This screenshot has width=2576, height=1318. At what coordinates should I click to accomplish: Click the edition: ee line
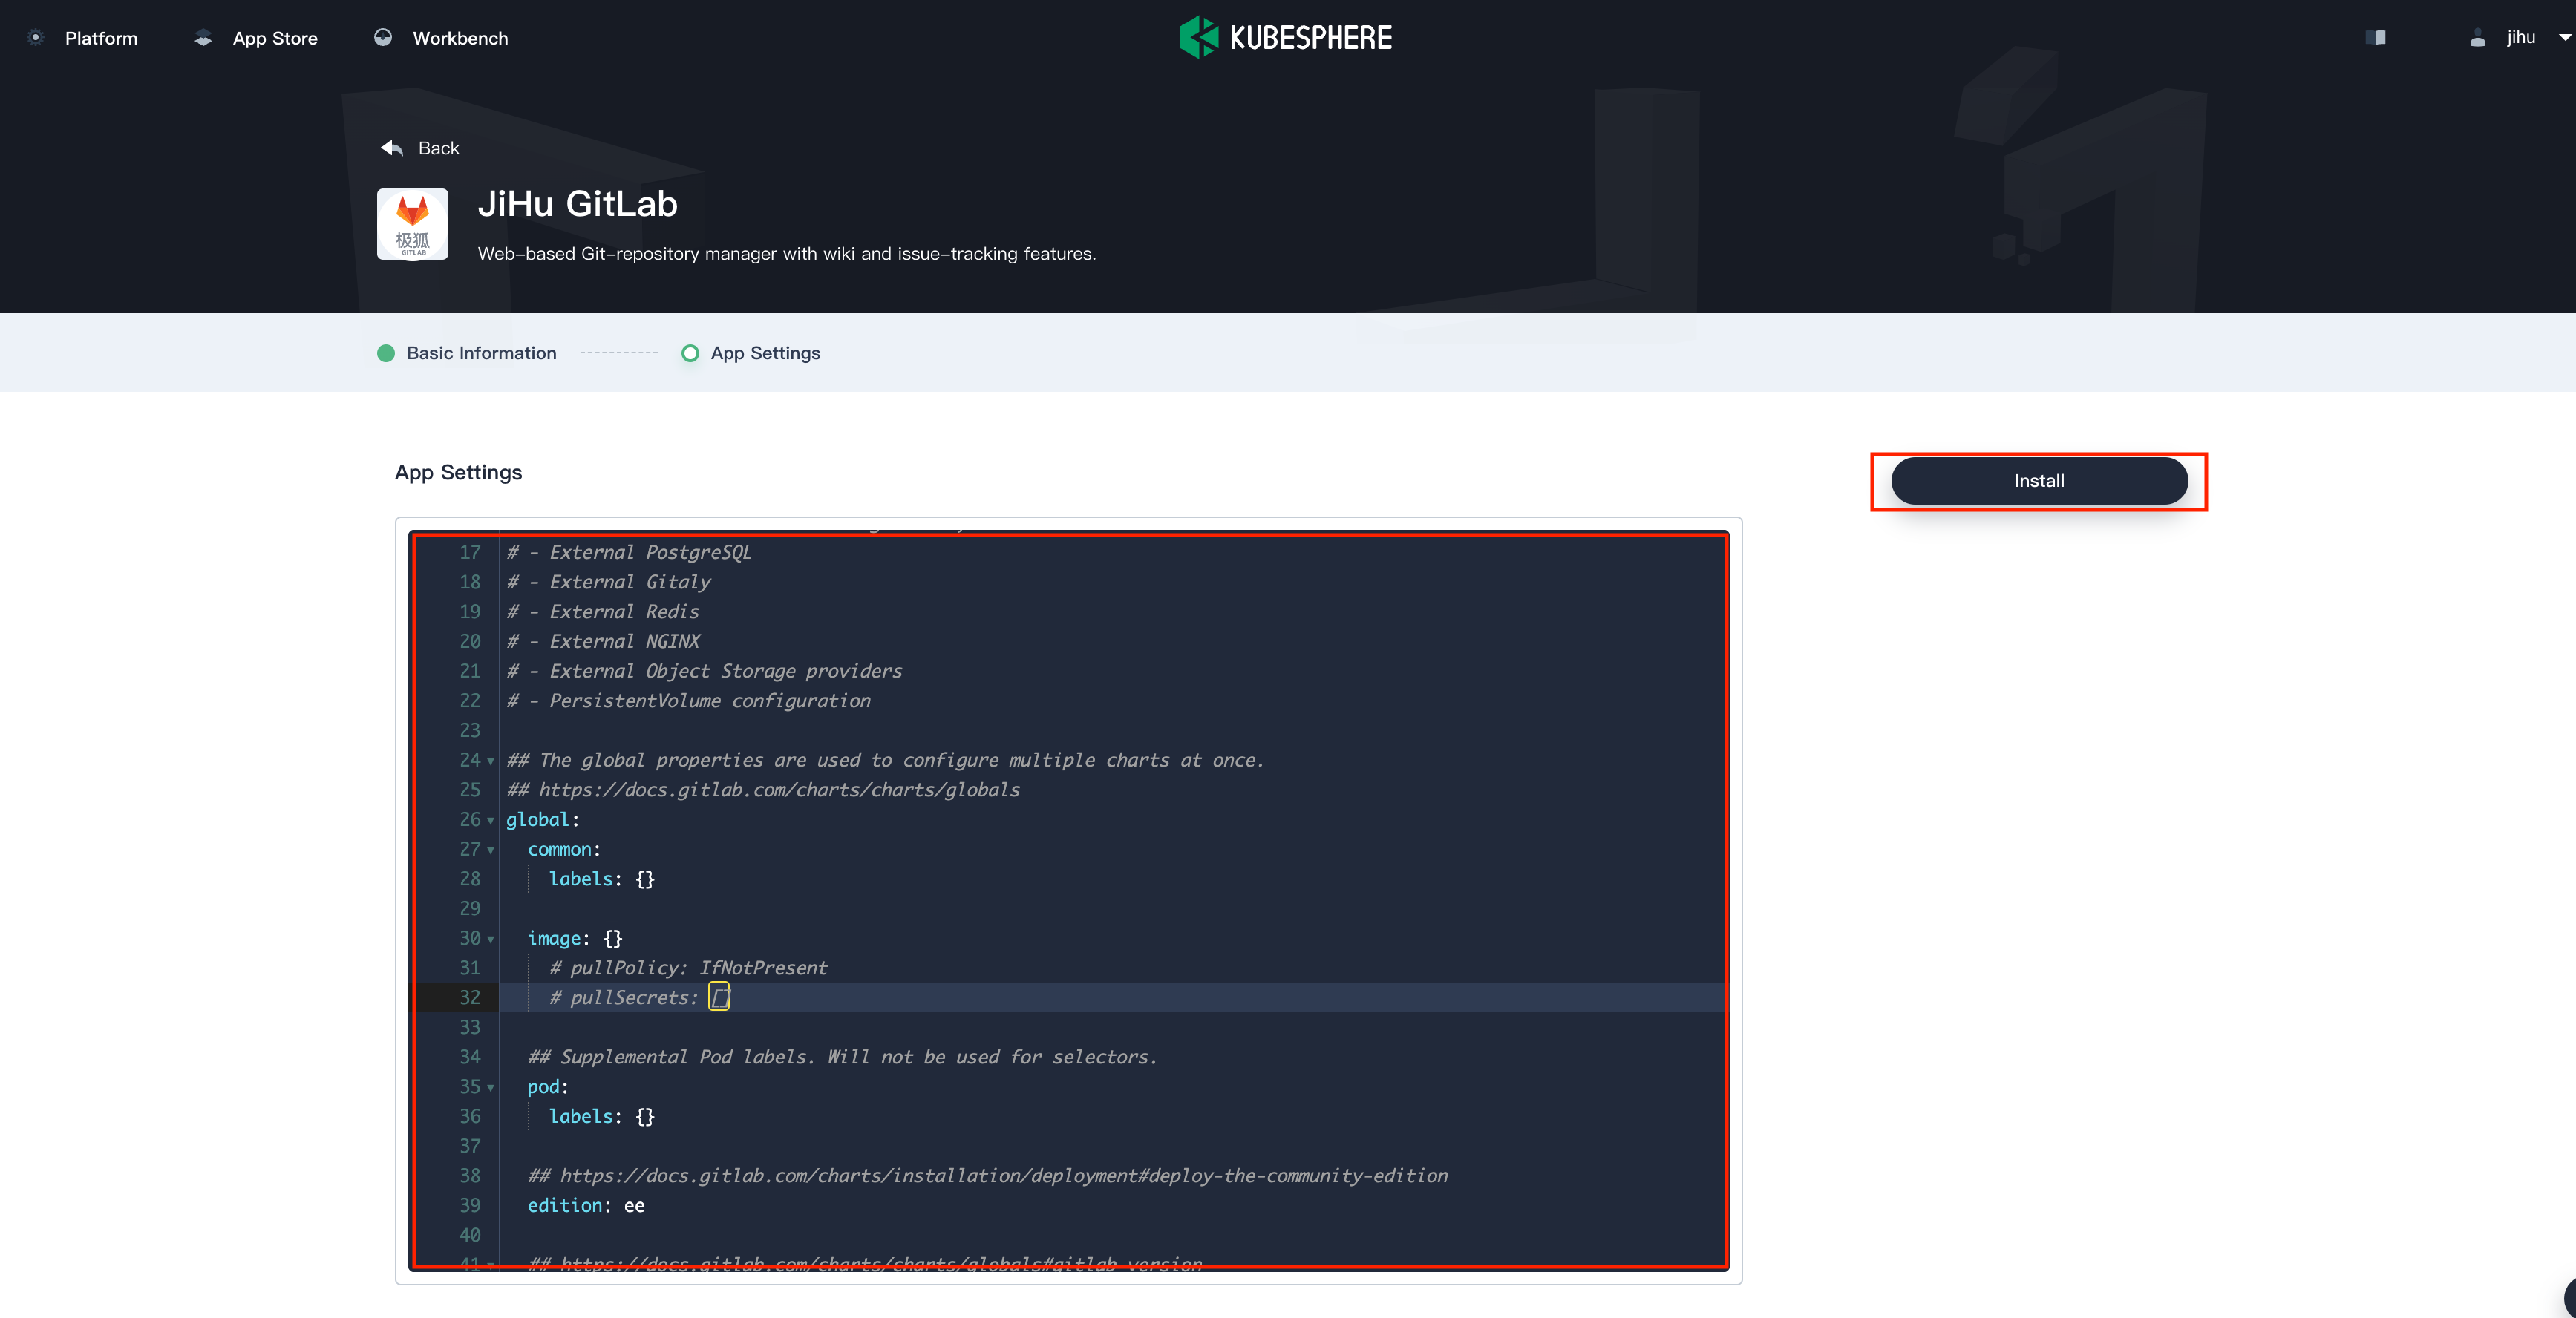[x=586, y=1205]
